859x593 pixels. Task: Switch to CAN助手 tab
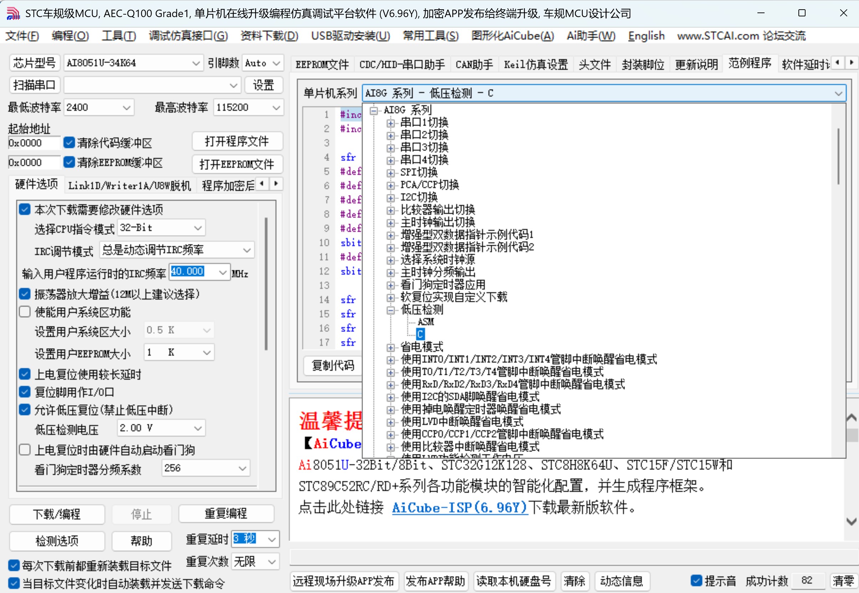[474, 65]
